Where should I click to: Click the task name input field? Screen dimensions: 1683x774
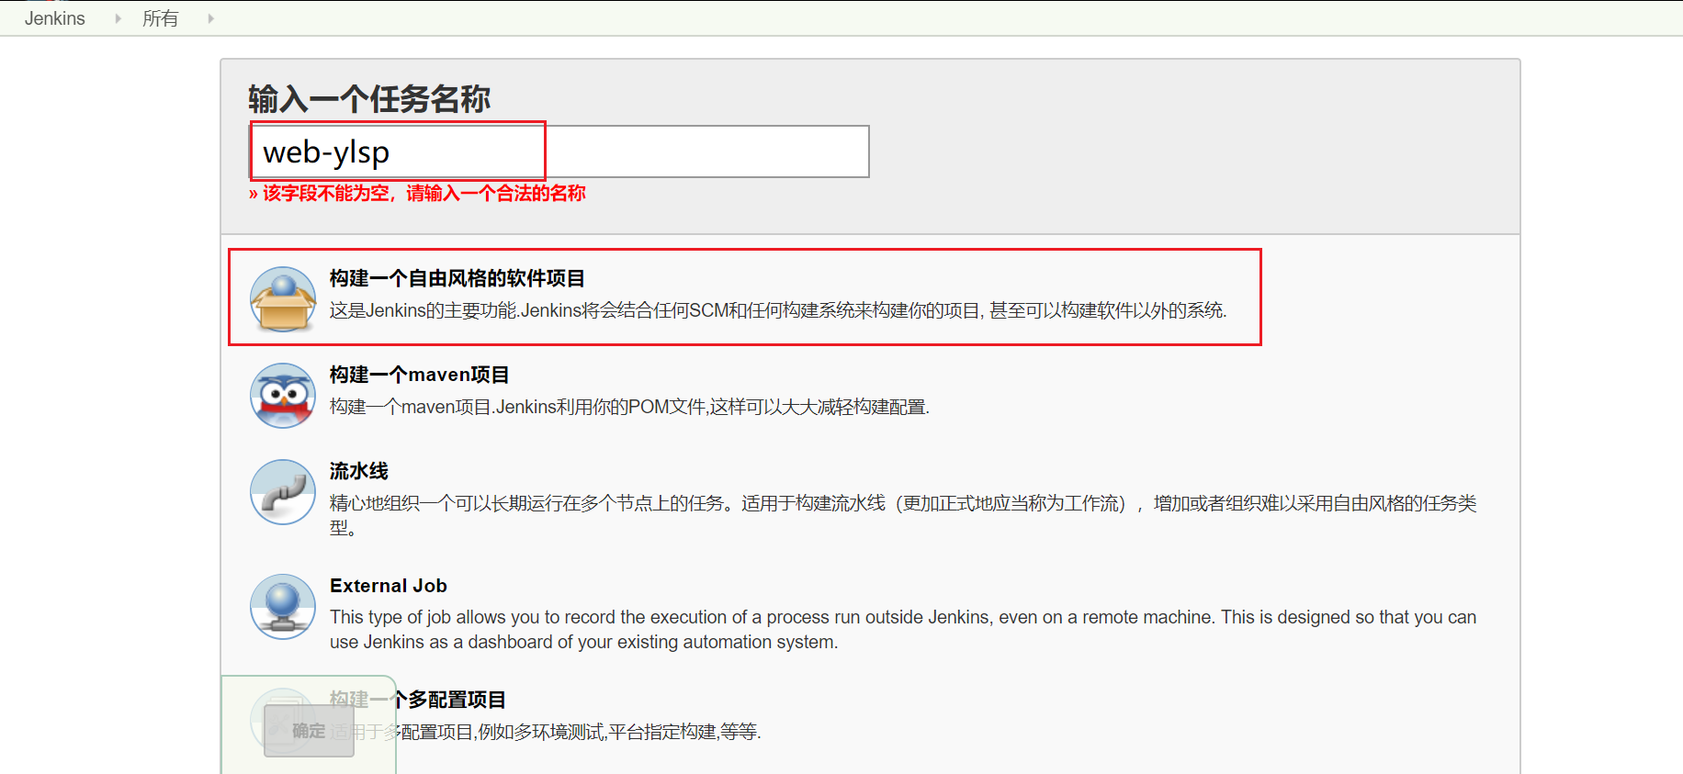pos(559,151)
